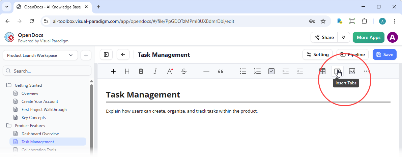Select Key Concepts in the sidebar

(33, 118)
